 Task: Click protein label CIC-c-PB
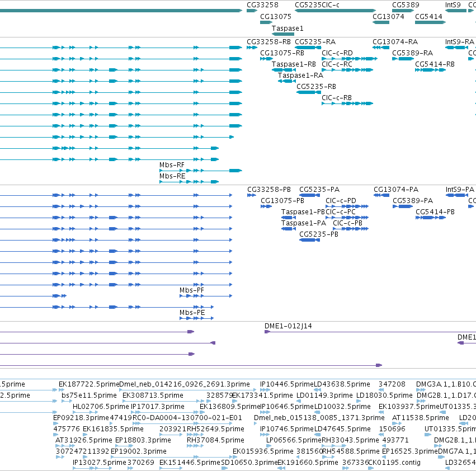point(347,224)
